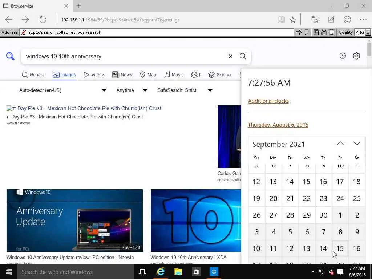Click the Edge forward arrow

tap(25, 20)
